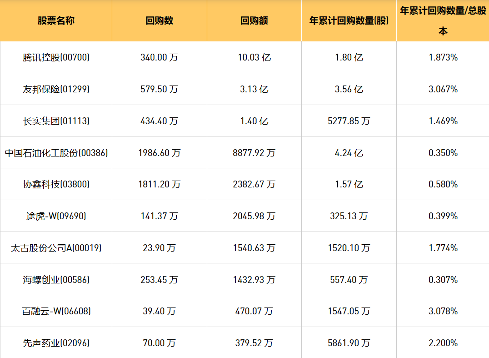The height and width of the screenshot is (358, 489).
Task: Click the 1.873% ratio cell for Tencent
Action: click(443, 57)
